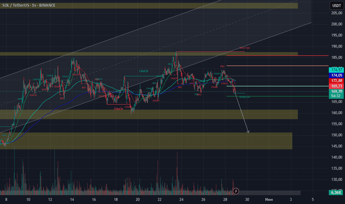Click the large red CHoCH label
The width and height of the screenshot is (345, 204).
point(118,109)
